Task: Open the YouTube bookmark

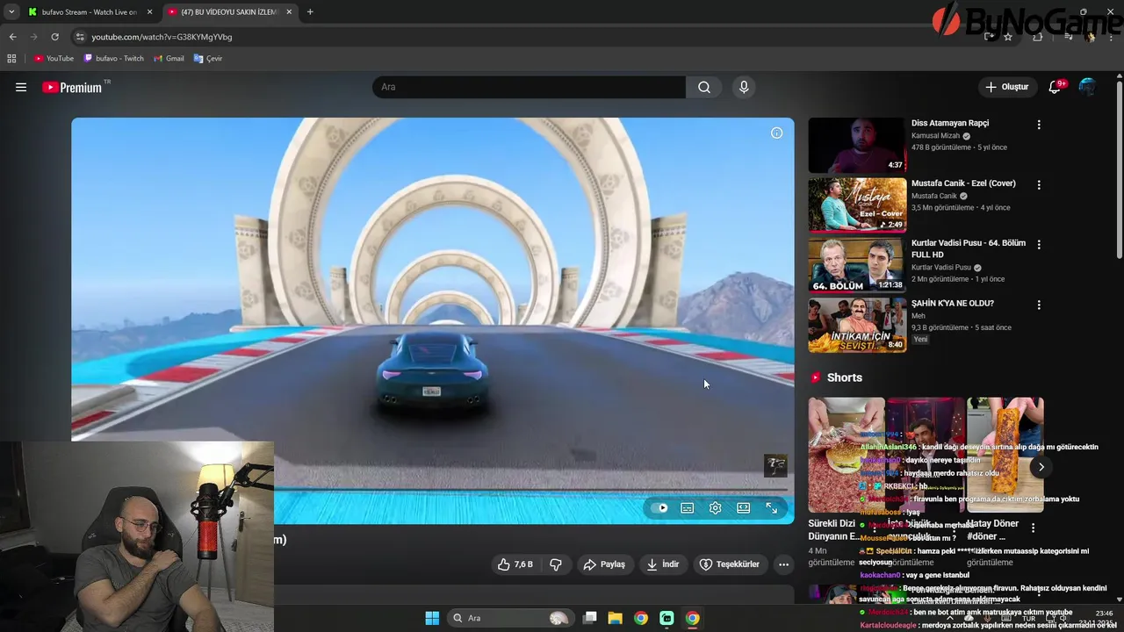Action: (54, 59)
